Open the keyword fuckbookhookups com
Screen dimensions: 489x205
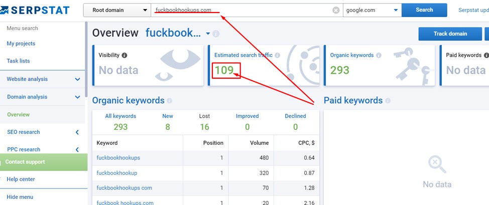pyautogui.click(x=124, y=188)
